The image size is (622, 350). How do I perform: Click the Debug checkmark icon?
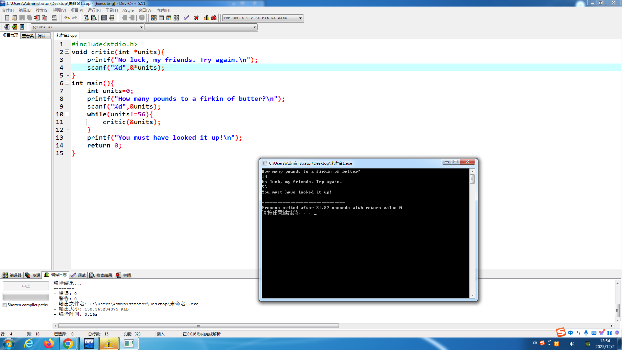(x=186, y=18)
